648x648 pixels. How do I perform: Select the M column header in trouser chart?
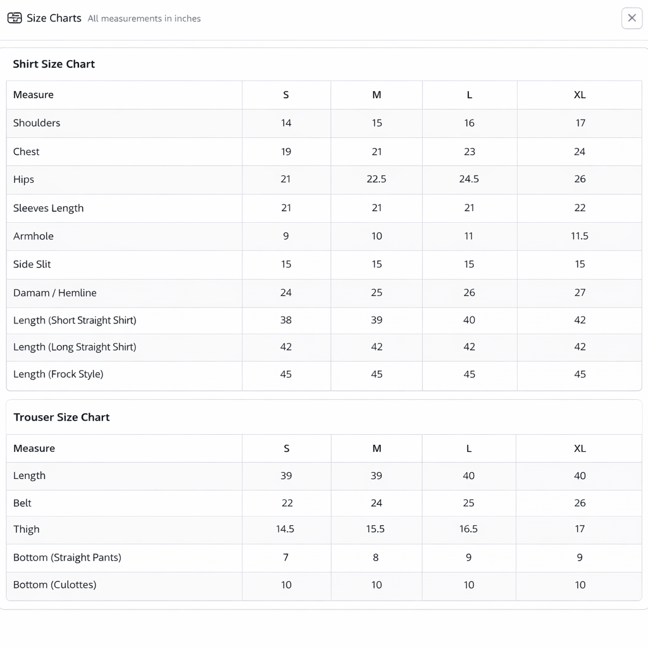coord(377,448)
